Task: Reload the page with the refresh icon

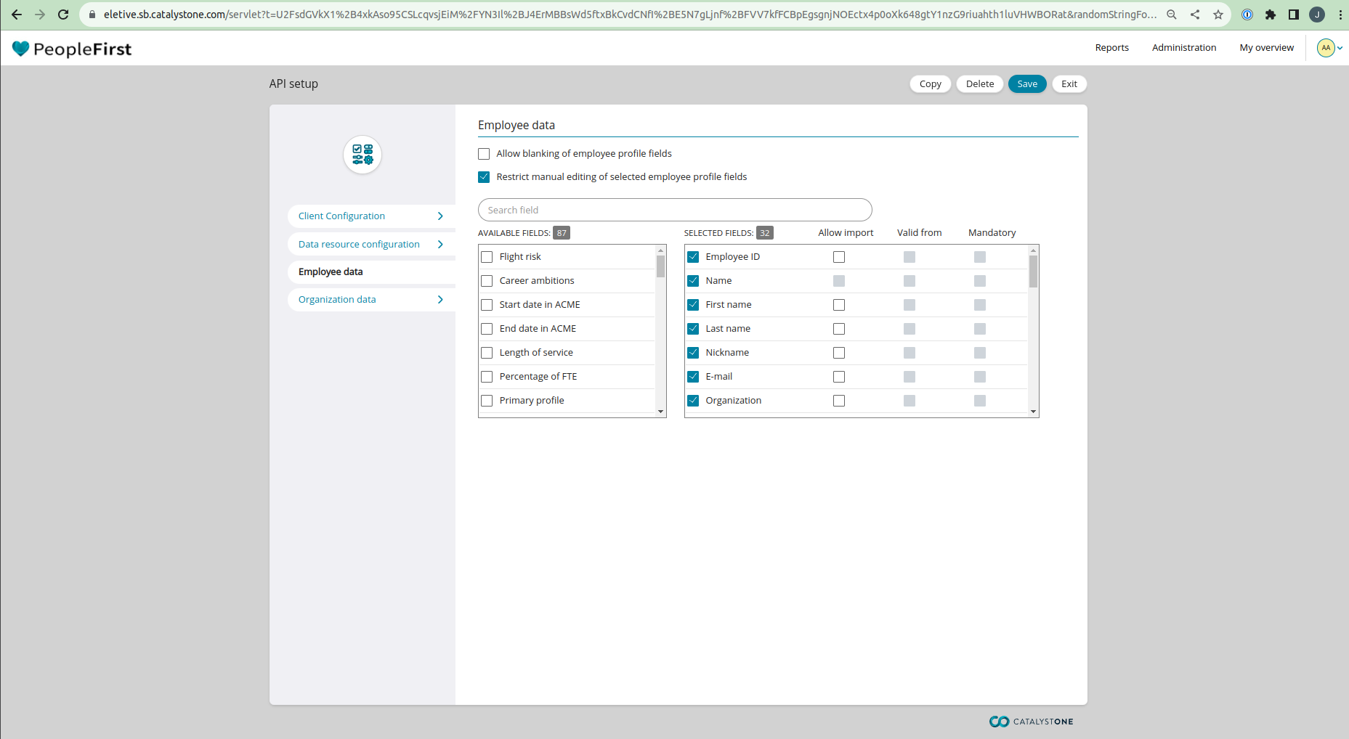Action: [63, 15]
